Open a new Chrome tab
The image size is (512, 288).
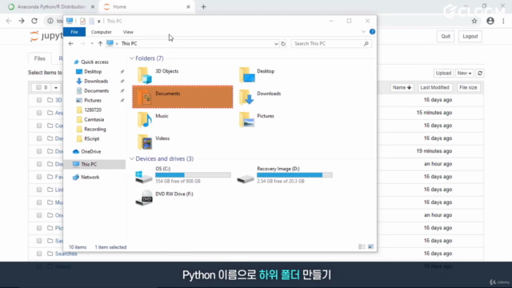click(x=203, y=6)
